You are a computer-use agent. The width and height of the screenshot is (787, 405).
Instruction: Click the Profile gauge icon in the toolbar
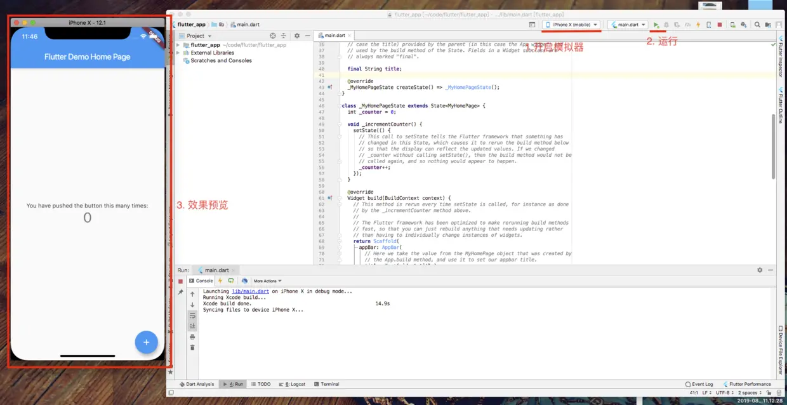pyautogui.click(x=687, y=25)
